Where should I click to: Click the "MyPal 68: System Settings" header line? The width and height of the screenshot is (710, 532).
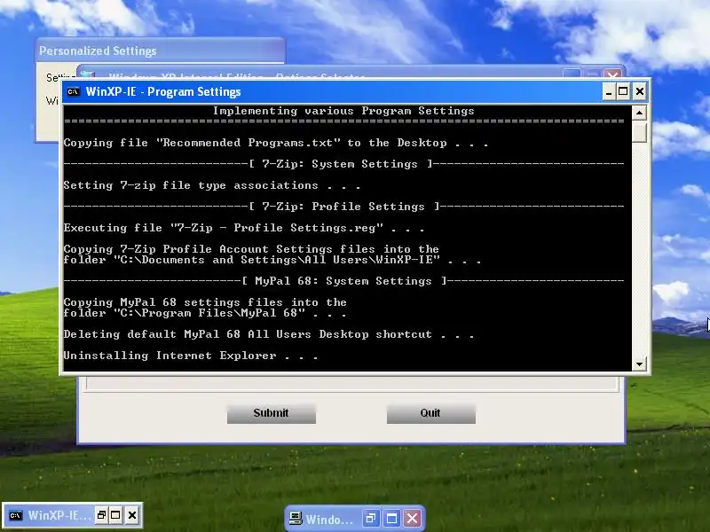click(344, 281)
